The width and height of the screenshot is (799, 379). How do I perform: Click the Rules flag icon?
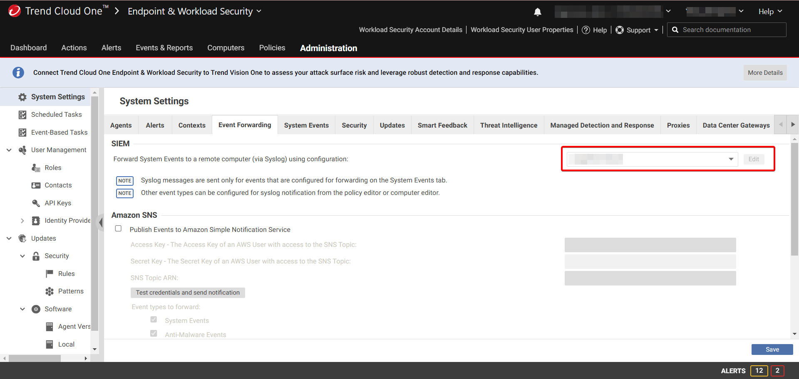coord(50,273)
